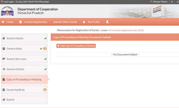
Task: Open Society Registration in navigation bar
Action: click(x=33, y=22)
